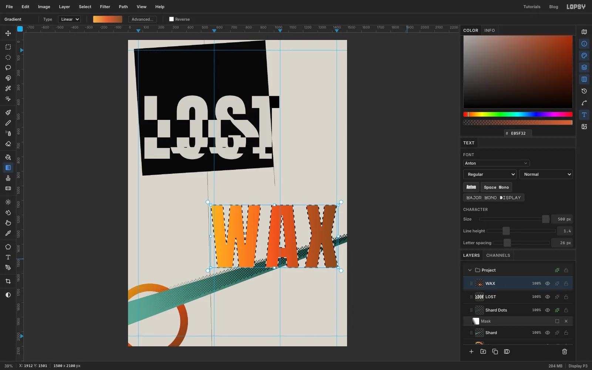The height and width of the screenshot is (370, 592).
Task: Select the Pen path tool
Action: [x=8, y=268]
